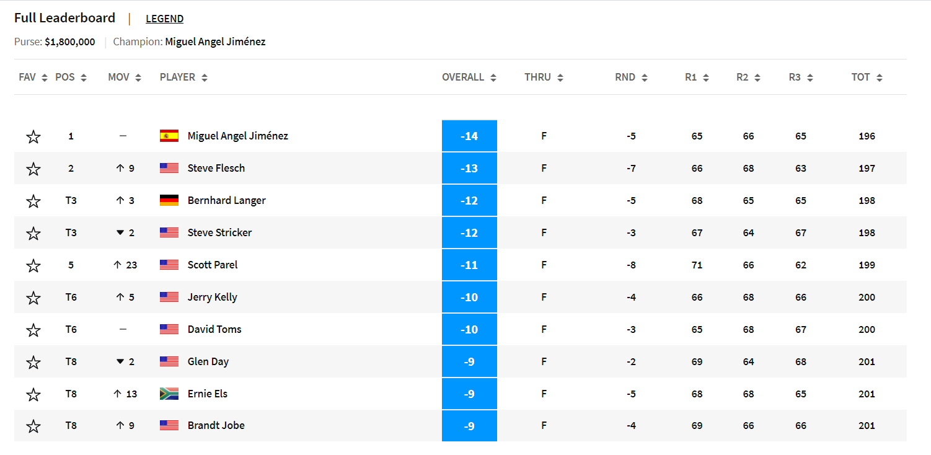Click South African flag next to Ernie Els
Viewport: 931px width, 455px height.
[x=169, y=394]
